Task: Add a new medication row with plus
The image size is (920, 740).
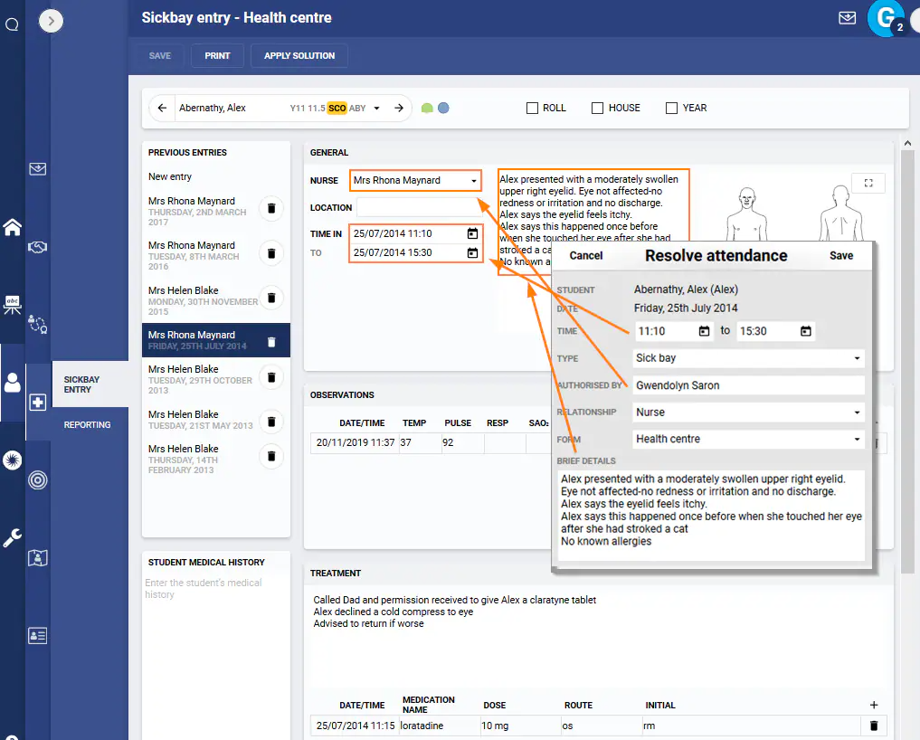Action: (x=874, y=705)
